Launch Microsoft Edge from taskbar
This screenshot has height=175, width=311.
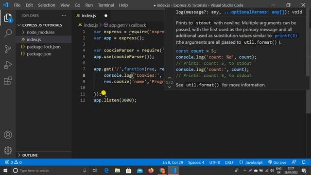click(106, 171)
